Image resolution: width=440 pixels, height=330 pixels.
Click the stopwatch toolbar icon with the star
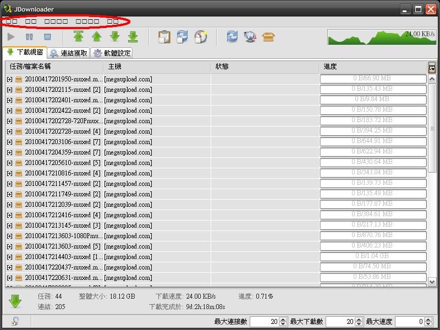(200, 37)
